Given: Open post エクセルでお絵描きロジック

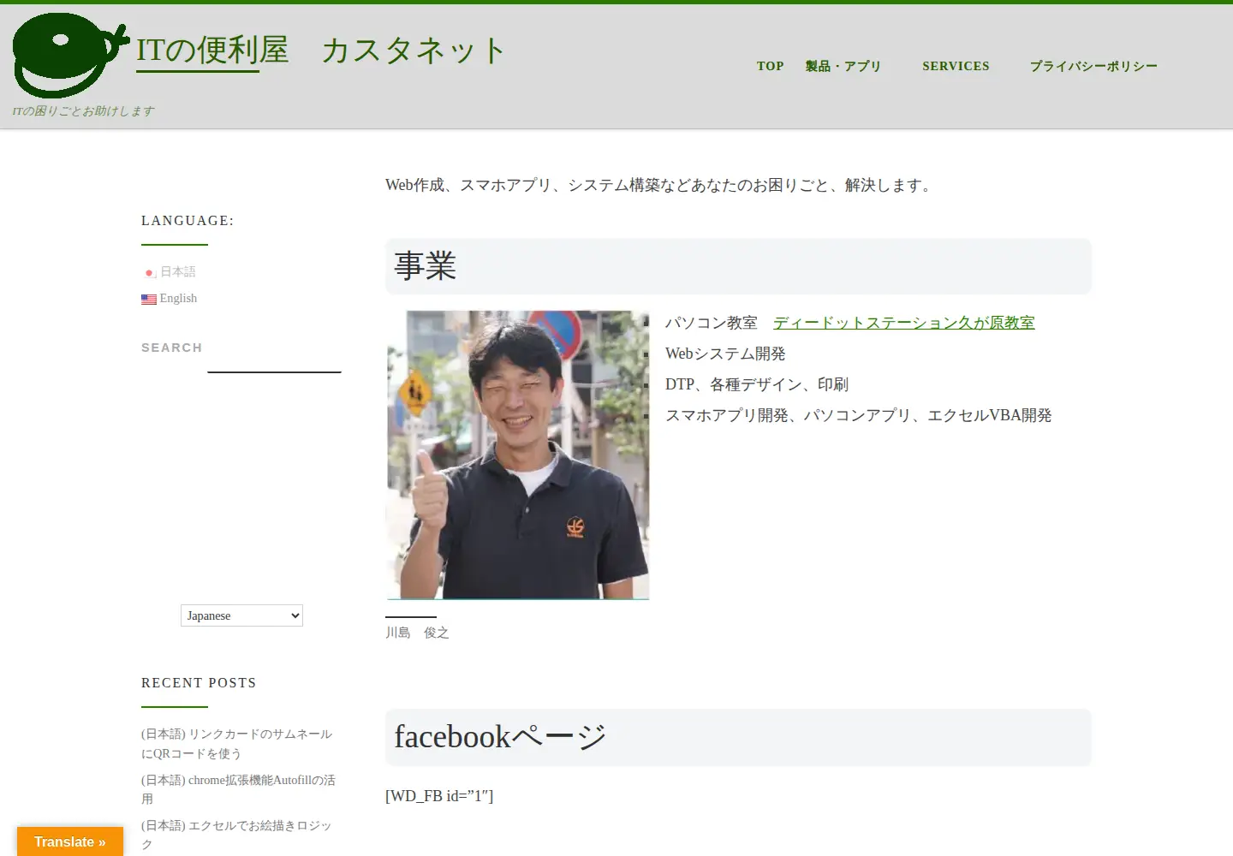Looking at the screenshot, I should point(236,835).
